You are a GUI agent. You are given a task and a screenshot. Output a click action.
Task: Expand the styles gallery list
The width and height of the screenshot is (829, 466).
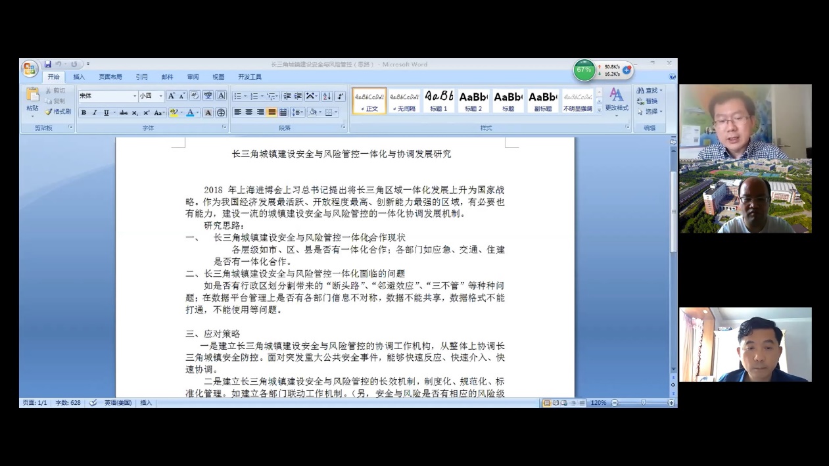pos(599,110)
